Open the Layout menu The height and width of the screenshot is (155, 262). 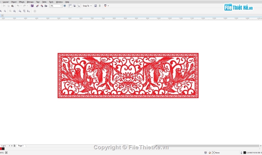pyautogui.click(x=6, y=2)
